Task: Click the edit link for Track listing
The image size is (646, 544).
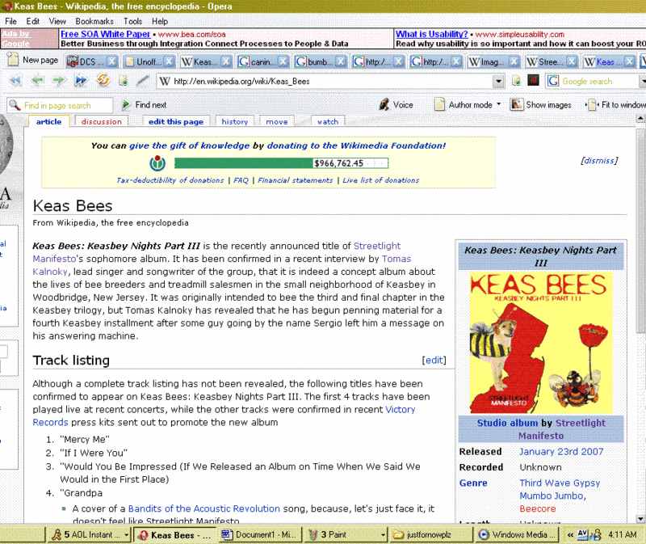Action: 434,360
